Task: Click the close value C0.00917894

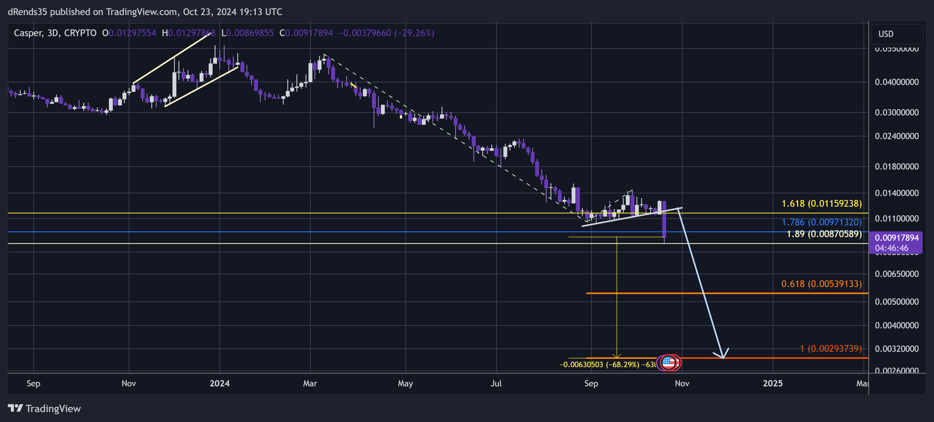Action: [x=306, y=33]
